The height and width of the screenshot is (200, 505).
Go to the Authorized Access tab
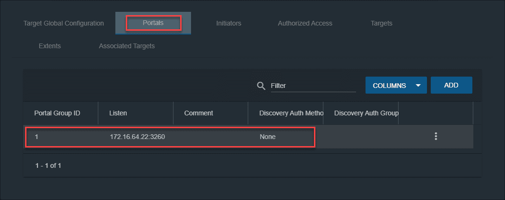305,23
